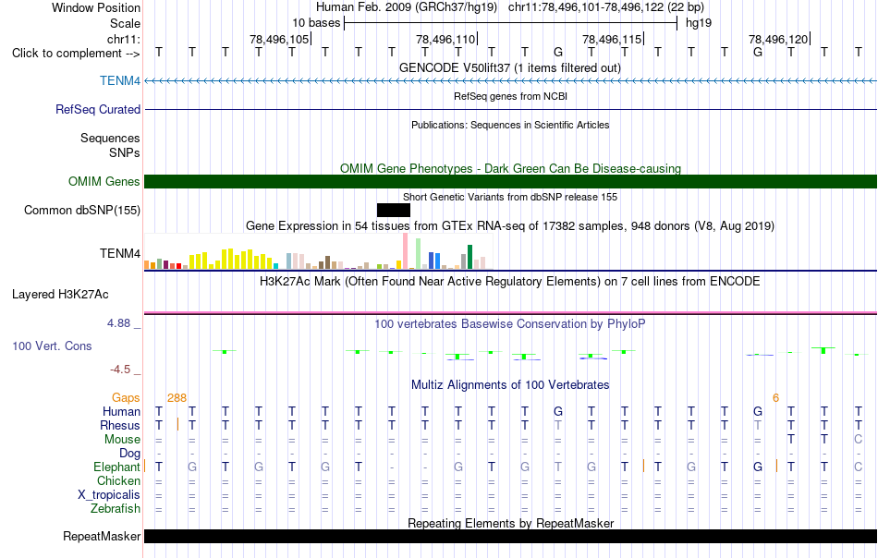Select the Zebrafish species label
878x558 pixels.
click(116, 508)
